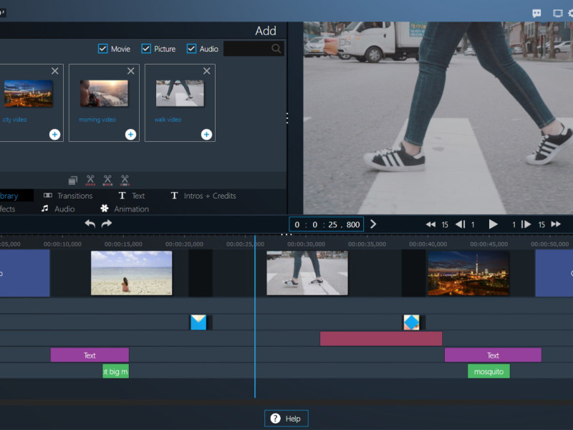Viewport: 573px width, 430px height.
Task: Redo the last undone edit
Action: click(107, 224)
